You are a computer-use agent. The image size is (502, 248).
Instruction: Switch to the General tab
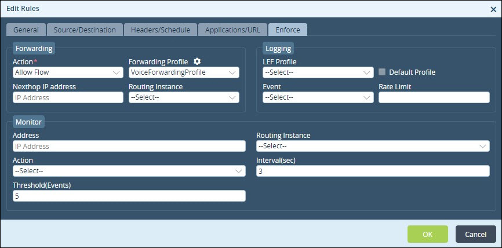pos(26,30)
